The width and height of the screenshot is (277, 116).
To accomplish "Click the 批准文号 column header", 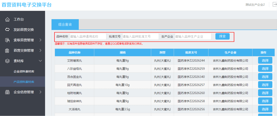I will [191, 53].
